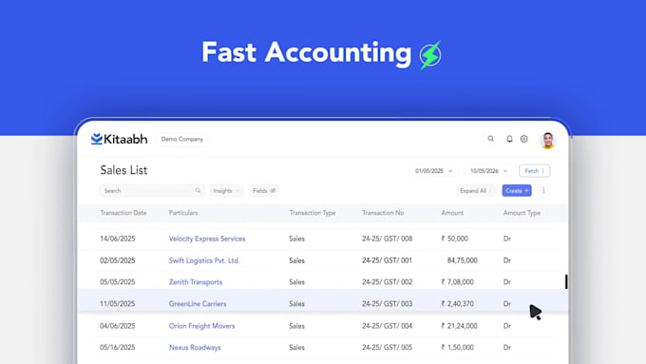The width and height of the screenshot is (646, 364).
Task: Click the amount ₹ 7,08,000
Action: [x=457, y=282]
